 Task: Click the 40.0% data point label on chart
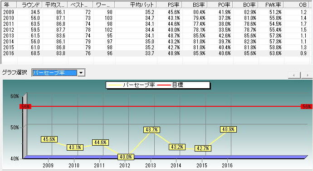point(126,157)
